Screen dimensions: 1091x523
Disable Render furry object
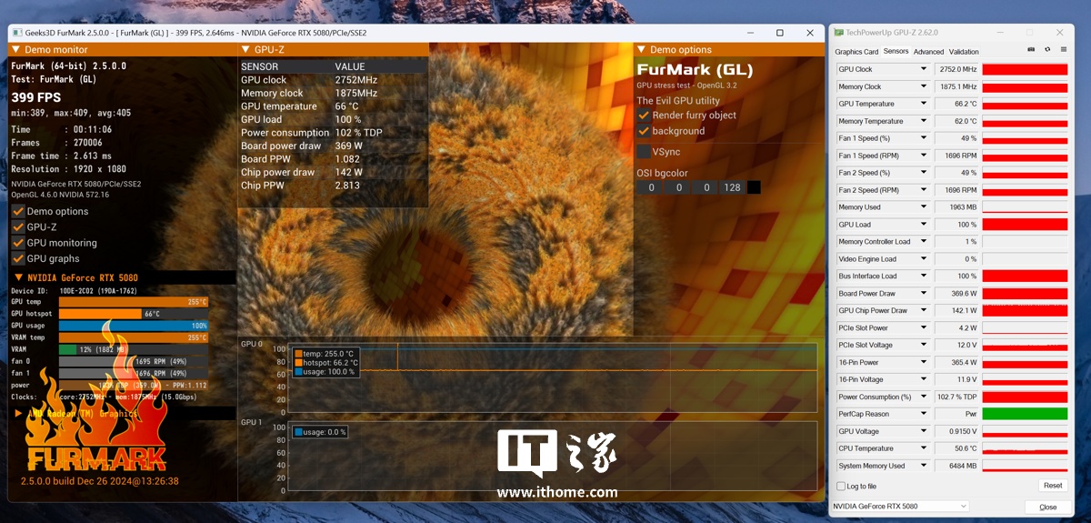644,116
